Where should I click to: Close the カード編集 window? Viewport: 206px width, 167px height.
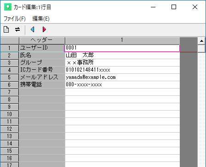195,7
